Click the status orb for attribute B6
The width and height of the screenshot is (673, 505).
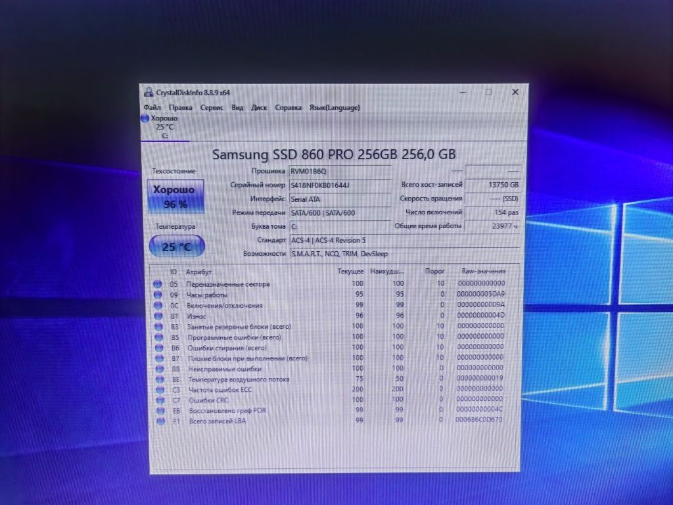[159, 347]
